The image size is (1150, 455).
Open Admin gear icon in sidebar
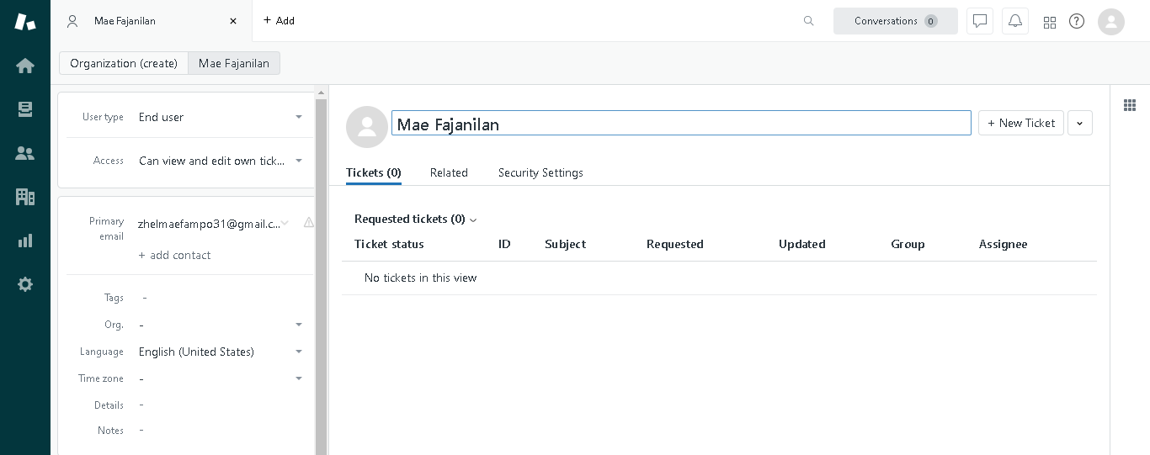(x=25, y=284)
